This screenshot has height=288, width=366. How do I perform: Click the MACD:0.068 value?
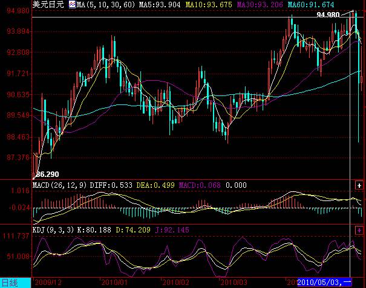coord(200,185)
